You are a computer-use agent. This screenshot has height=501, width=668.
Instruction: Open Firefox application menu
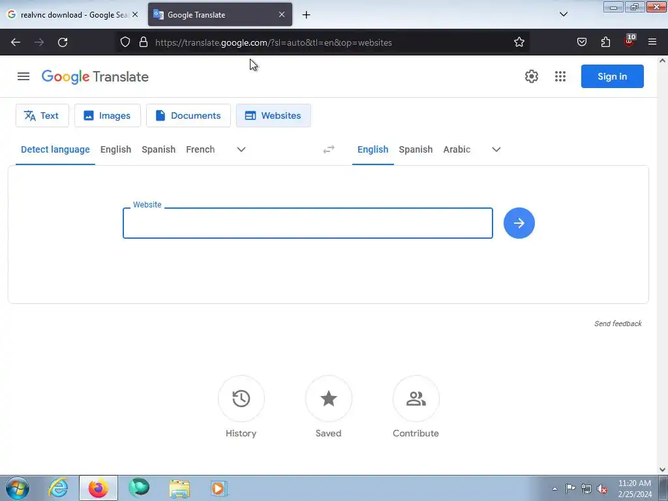click(652, 42)
